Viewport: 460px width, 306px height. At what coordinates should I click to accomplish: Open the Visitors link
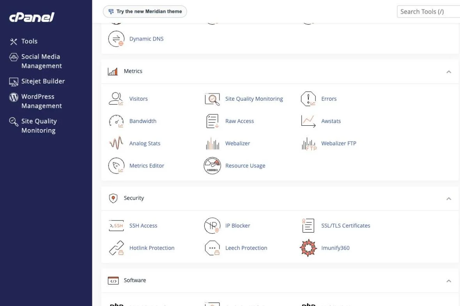coord(138,99)
